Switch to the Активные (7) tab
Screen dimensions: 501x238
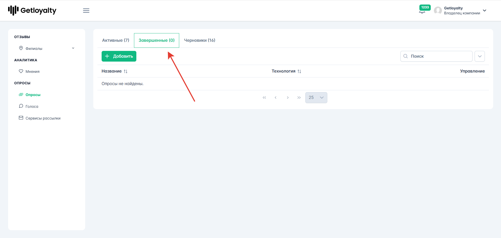[x=116, y=40]
